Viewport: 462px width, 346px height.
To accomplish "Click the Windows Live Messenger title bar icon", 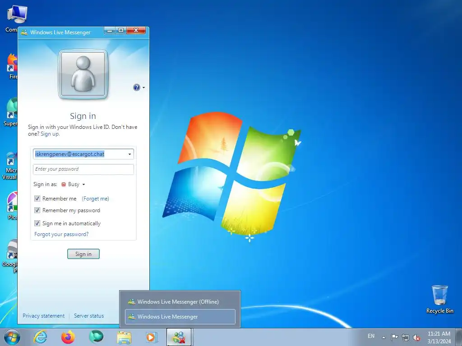I will [x=24, y=32].
